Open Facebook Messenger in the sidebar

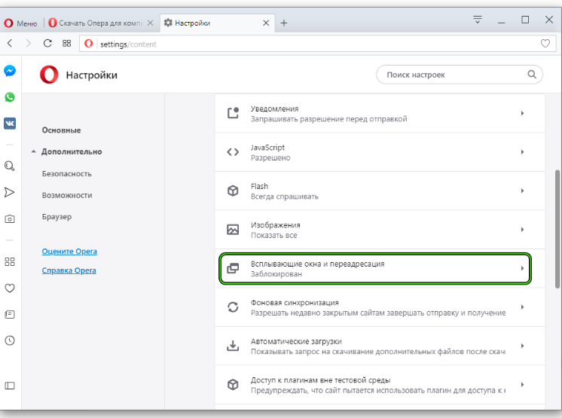(10, 71)
